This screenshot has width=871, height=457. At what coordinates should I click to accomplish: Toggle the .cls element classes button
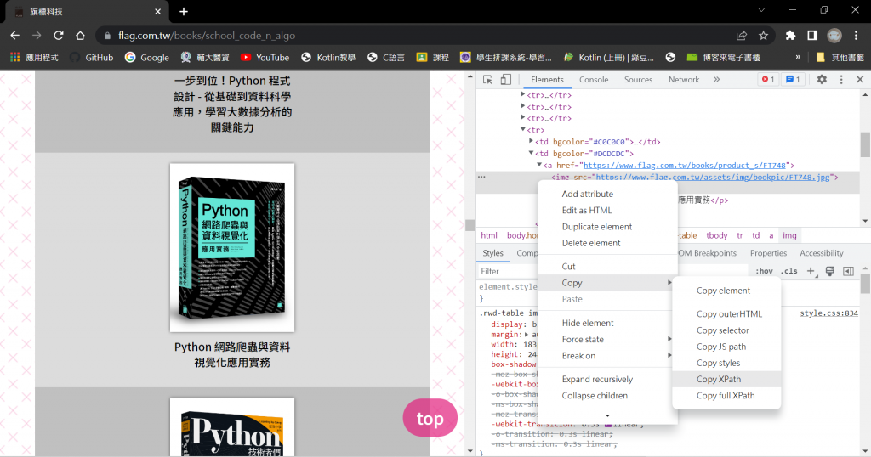point(788,271)
